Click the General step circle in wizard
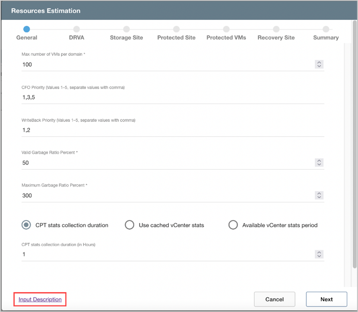This screenshot has height=312, width=358. pos(26,29)
